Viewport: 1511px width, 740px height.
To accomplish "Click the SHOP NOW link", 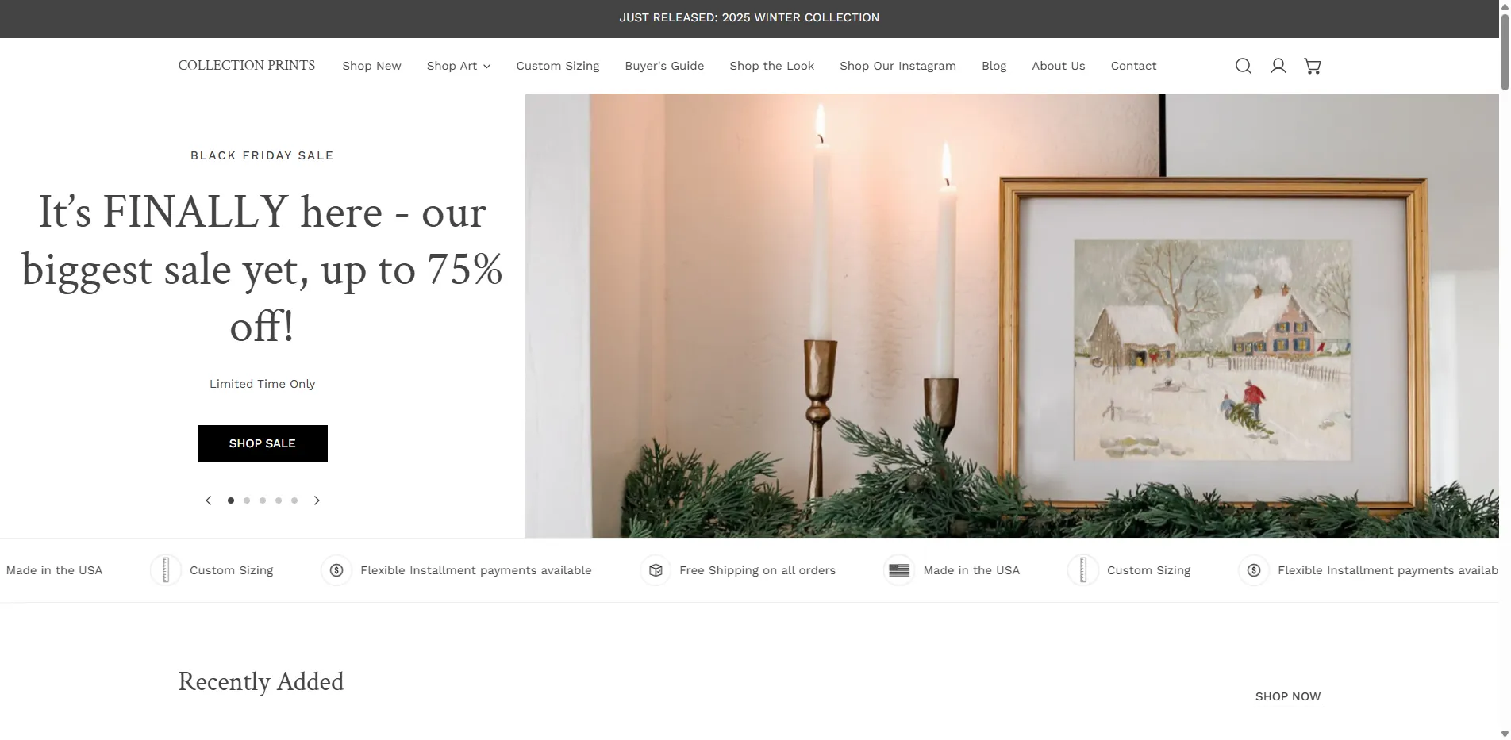I will (x=1288, y=696).
